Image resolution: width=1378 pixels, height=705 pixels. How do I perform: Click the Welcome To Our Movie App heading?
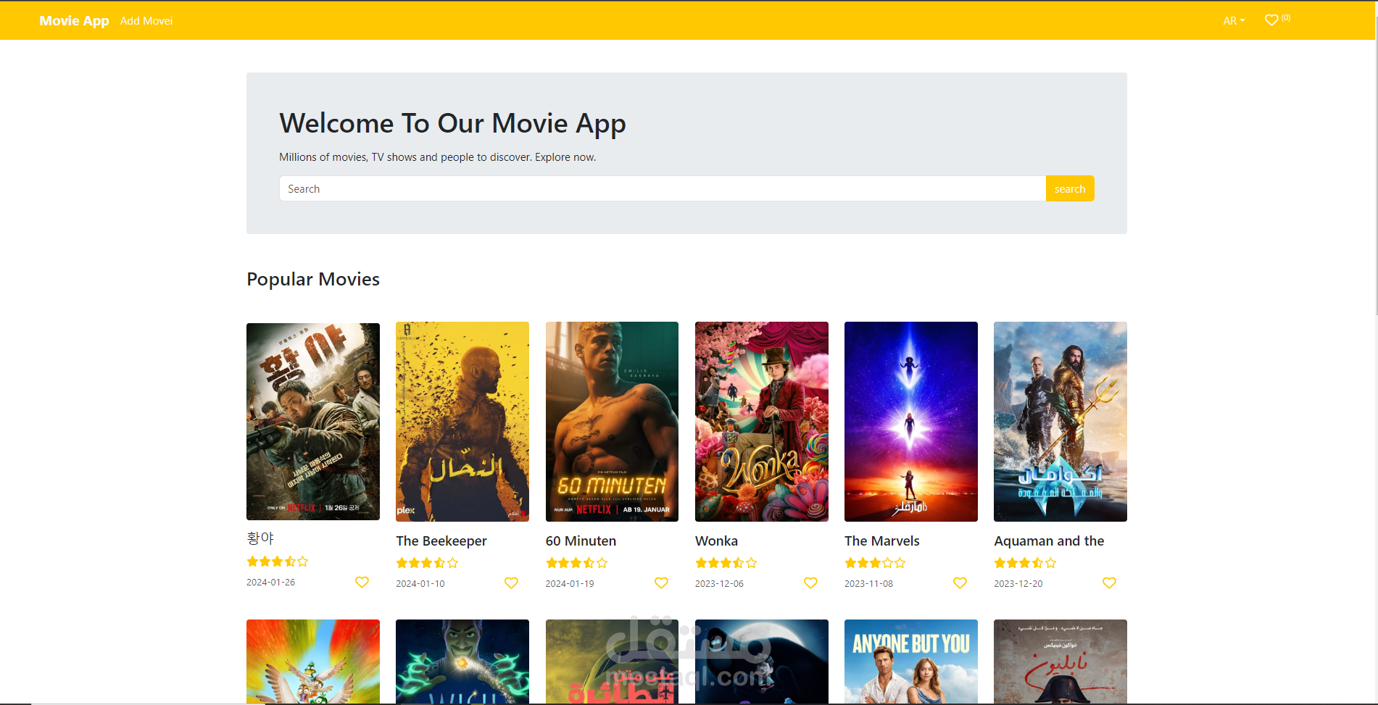(452, 123)
